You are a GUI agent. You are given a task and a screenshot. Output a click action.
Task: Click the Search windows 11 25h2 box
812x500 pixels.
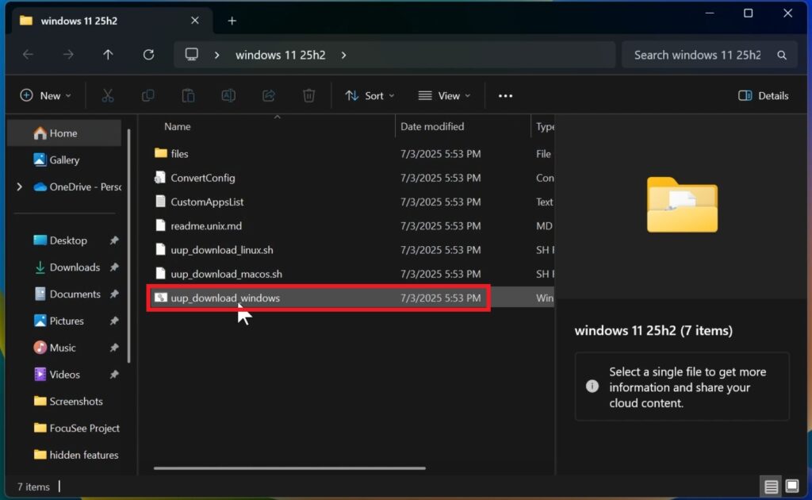[698, 55]
